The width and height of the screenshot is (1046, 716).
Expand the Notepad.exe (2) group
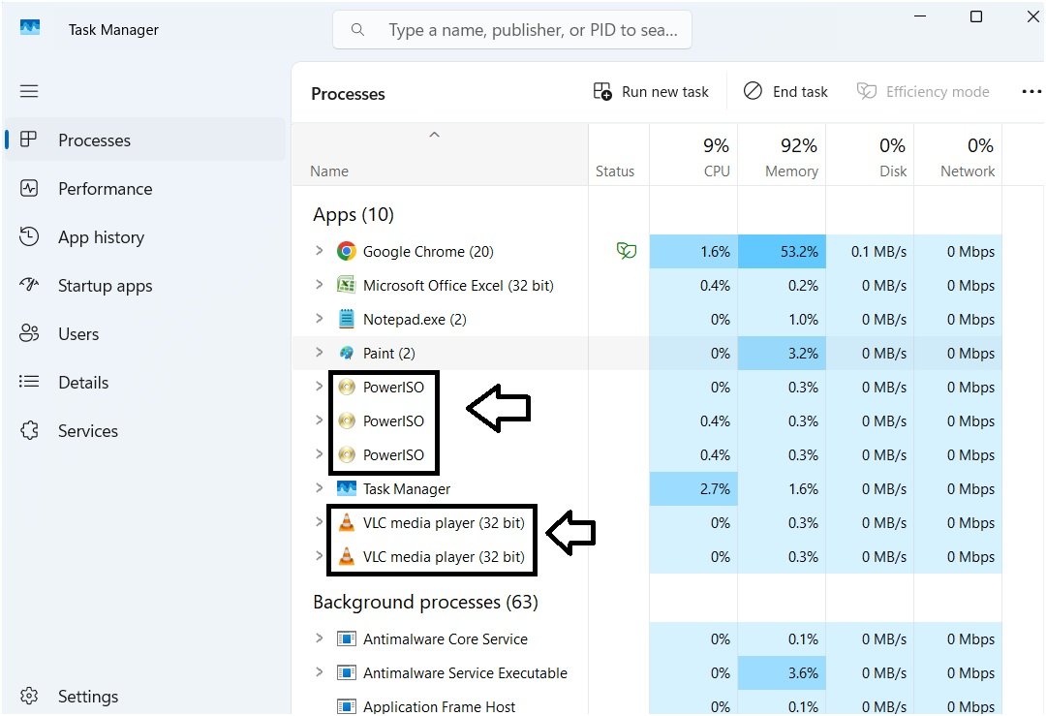point(319,319)
